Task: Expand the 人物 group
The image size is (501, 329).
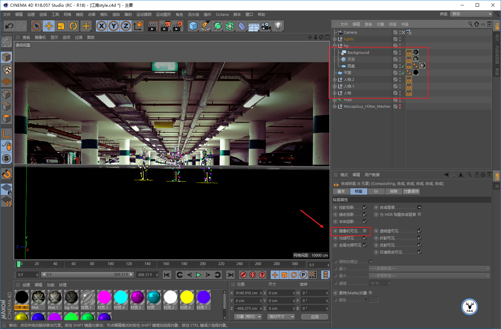Action: coord(334,93)
